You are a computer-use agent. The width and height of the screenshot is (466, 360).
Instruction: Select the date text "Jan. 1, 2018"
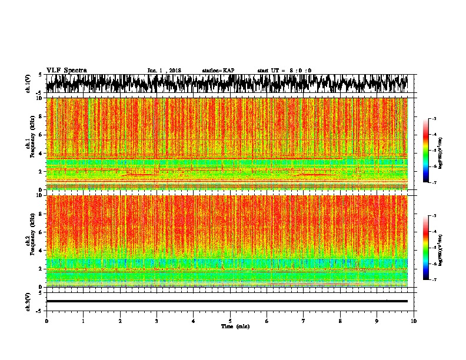(x=164, y=71)
